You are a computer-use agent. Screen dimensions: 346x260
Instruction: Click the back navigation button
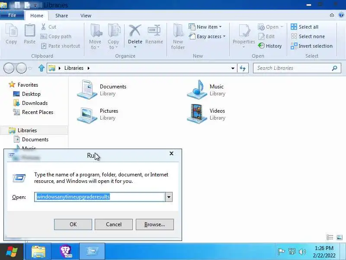coord(9,68)
